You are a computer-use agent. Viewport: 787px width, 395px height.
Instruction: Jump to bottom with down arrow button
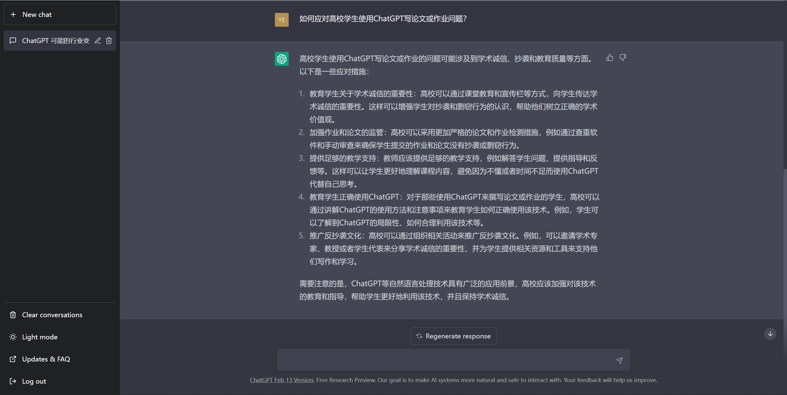coord(770,334)
